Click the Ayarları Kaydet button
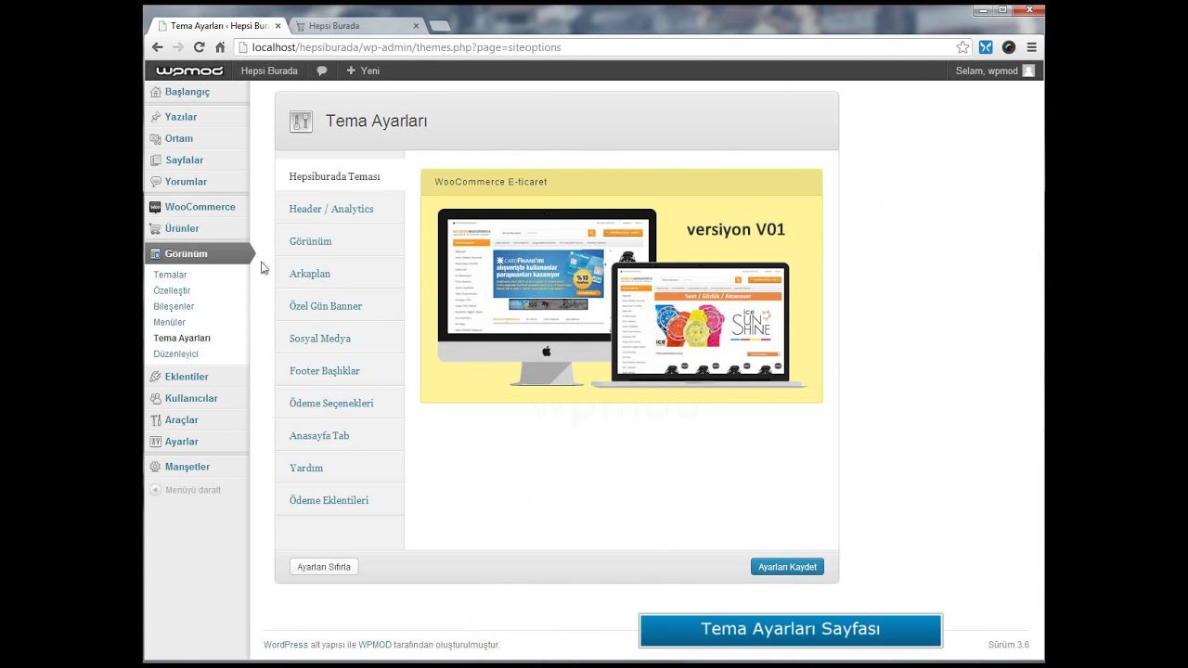 [787, 567]
